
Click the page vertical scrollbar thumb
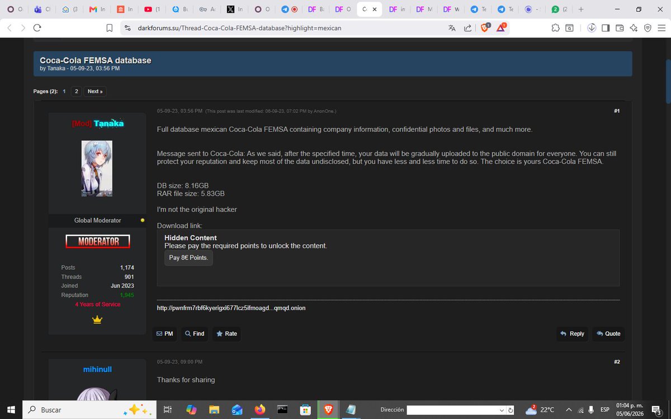pyautogui.click(x=668, y=81)
